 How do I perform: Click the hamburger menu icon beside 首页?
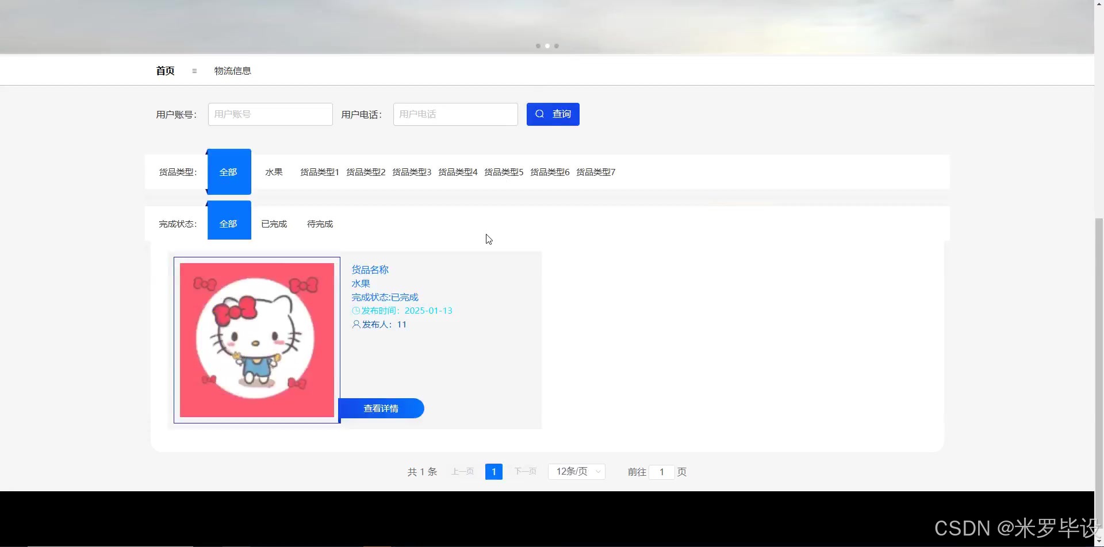194,71
